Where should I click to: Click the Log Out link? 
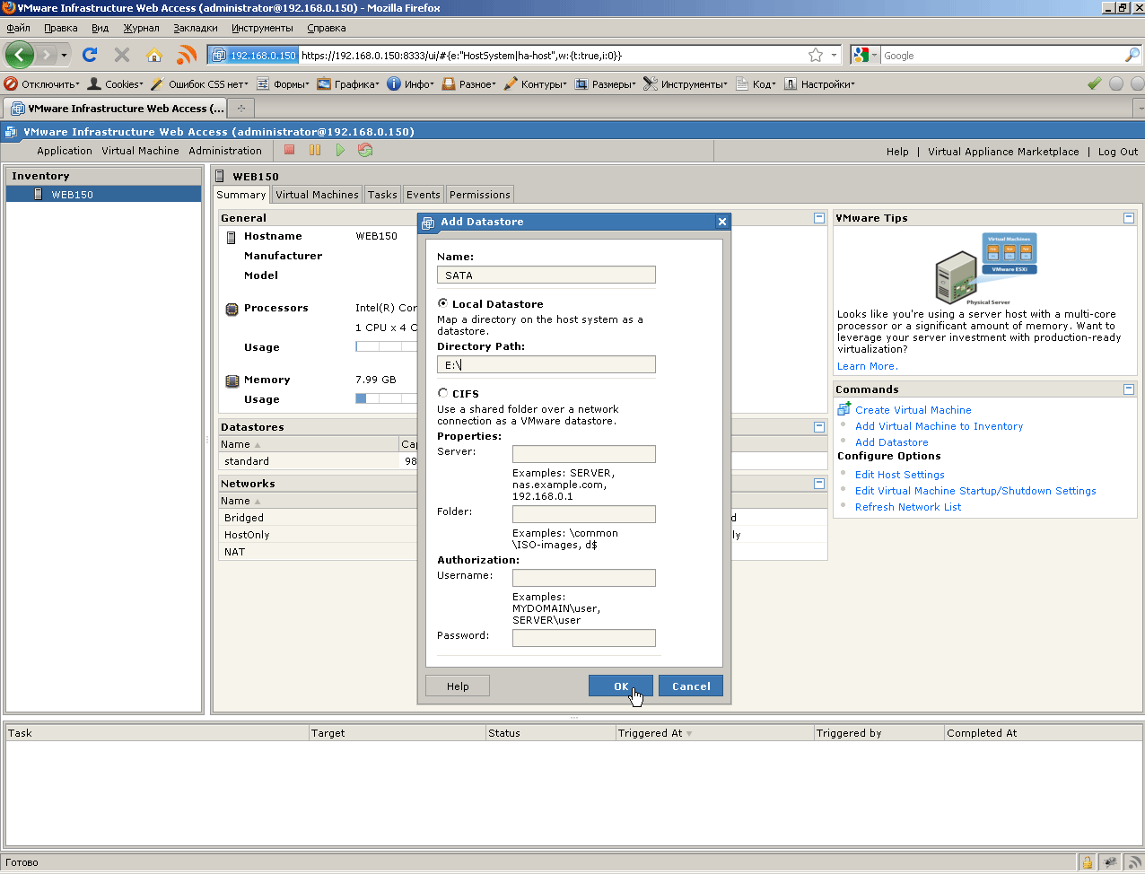pyautogui.click(x=1118, y=152)
